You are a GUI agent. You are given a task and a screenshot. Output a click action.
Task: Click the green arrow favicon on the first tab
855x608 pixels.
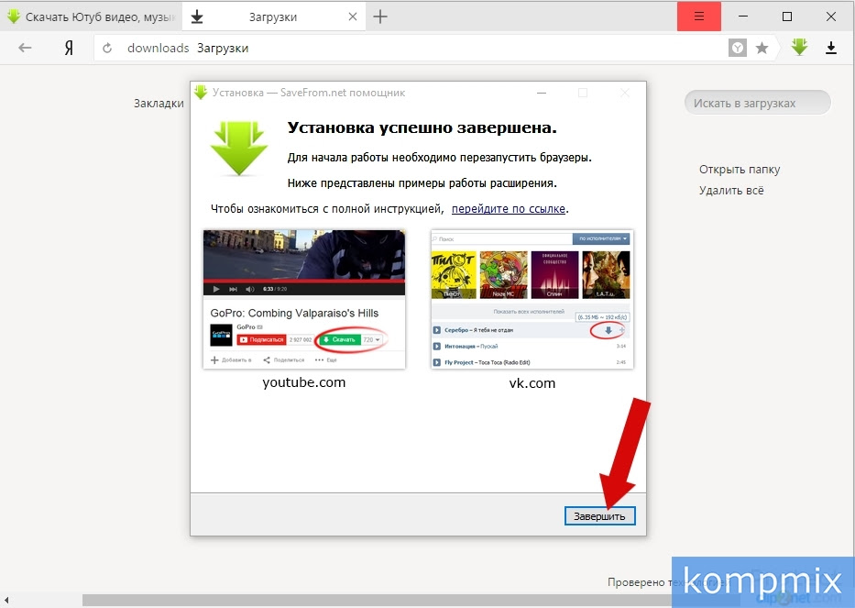14,17
